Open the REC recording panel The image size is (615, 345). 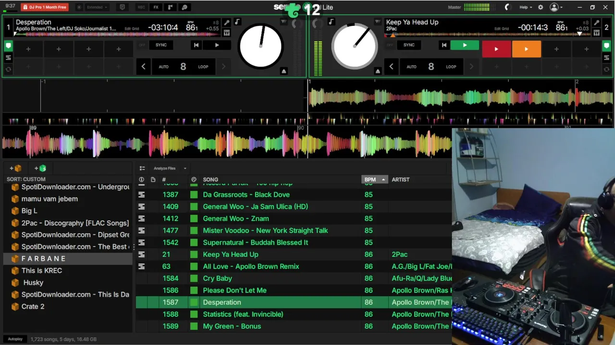[x=141, y=7]
